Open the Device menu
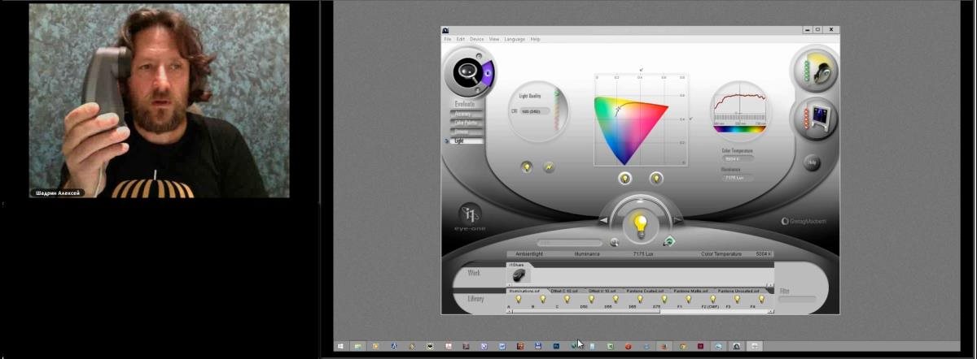 [x=476, y=39]
